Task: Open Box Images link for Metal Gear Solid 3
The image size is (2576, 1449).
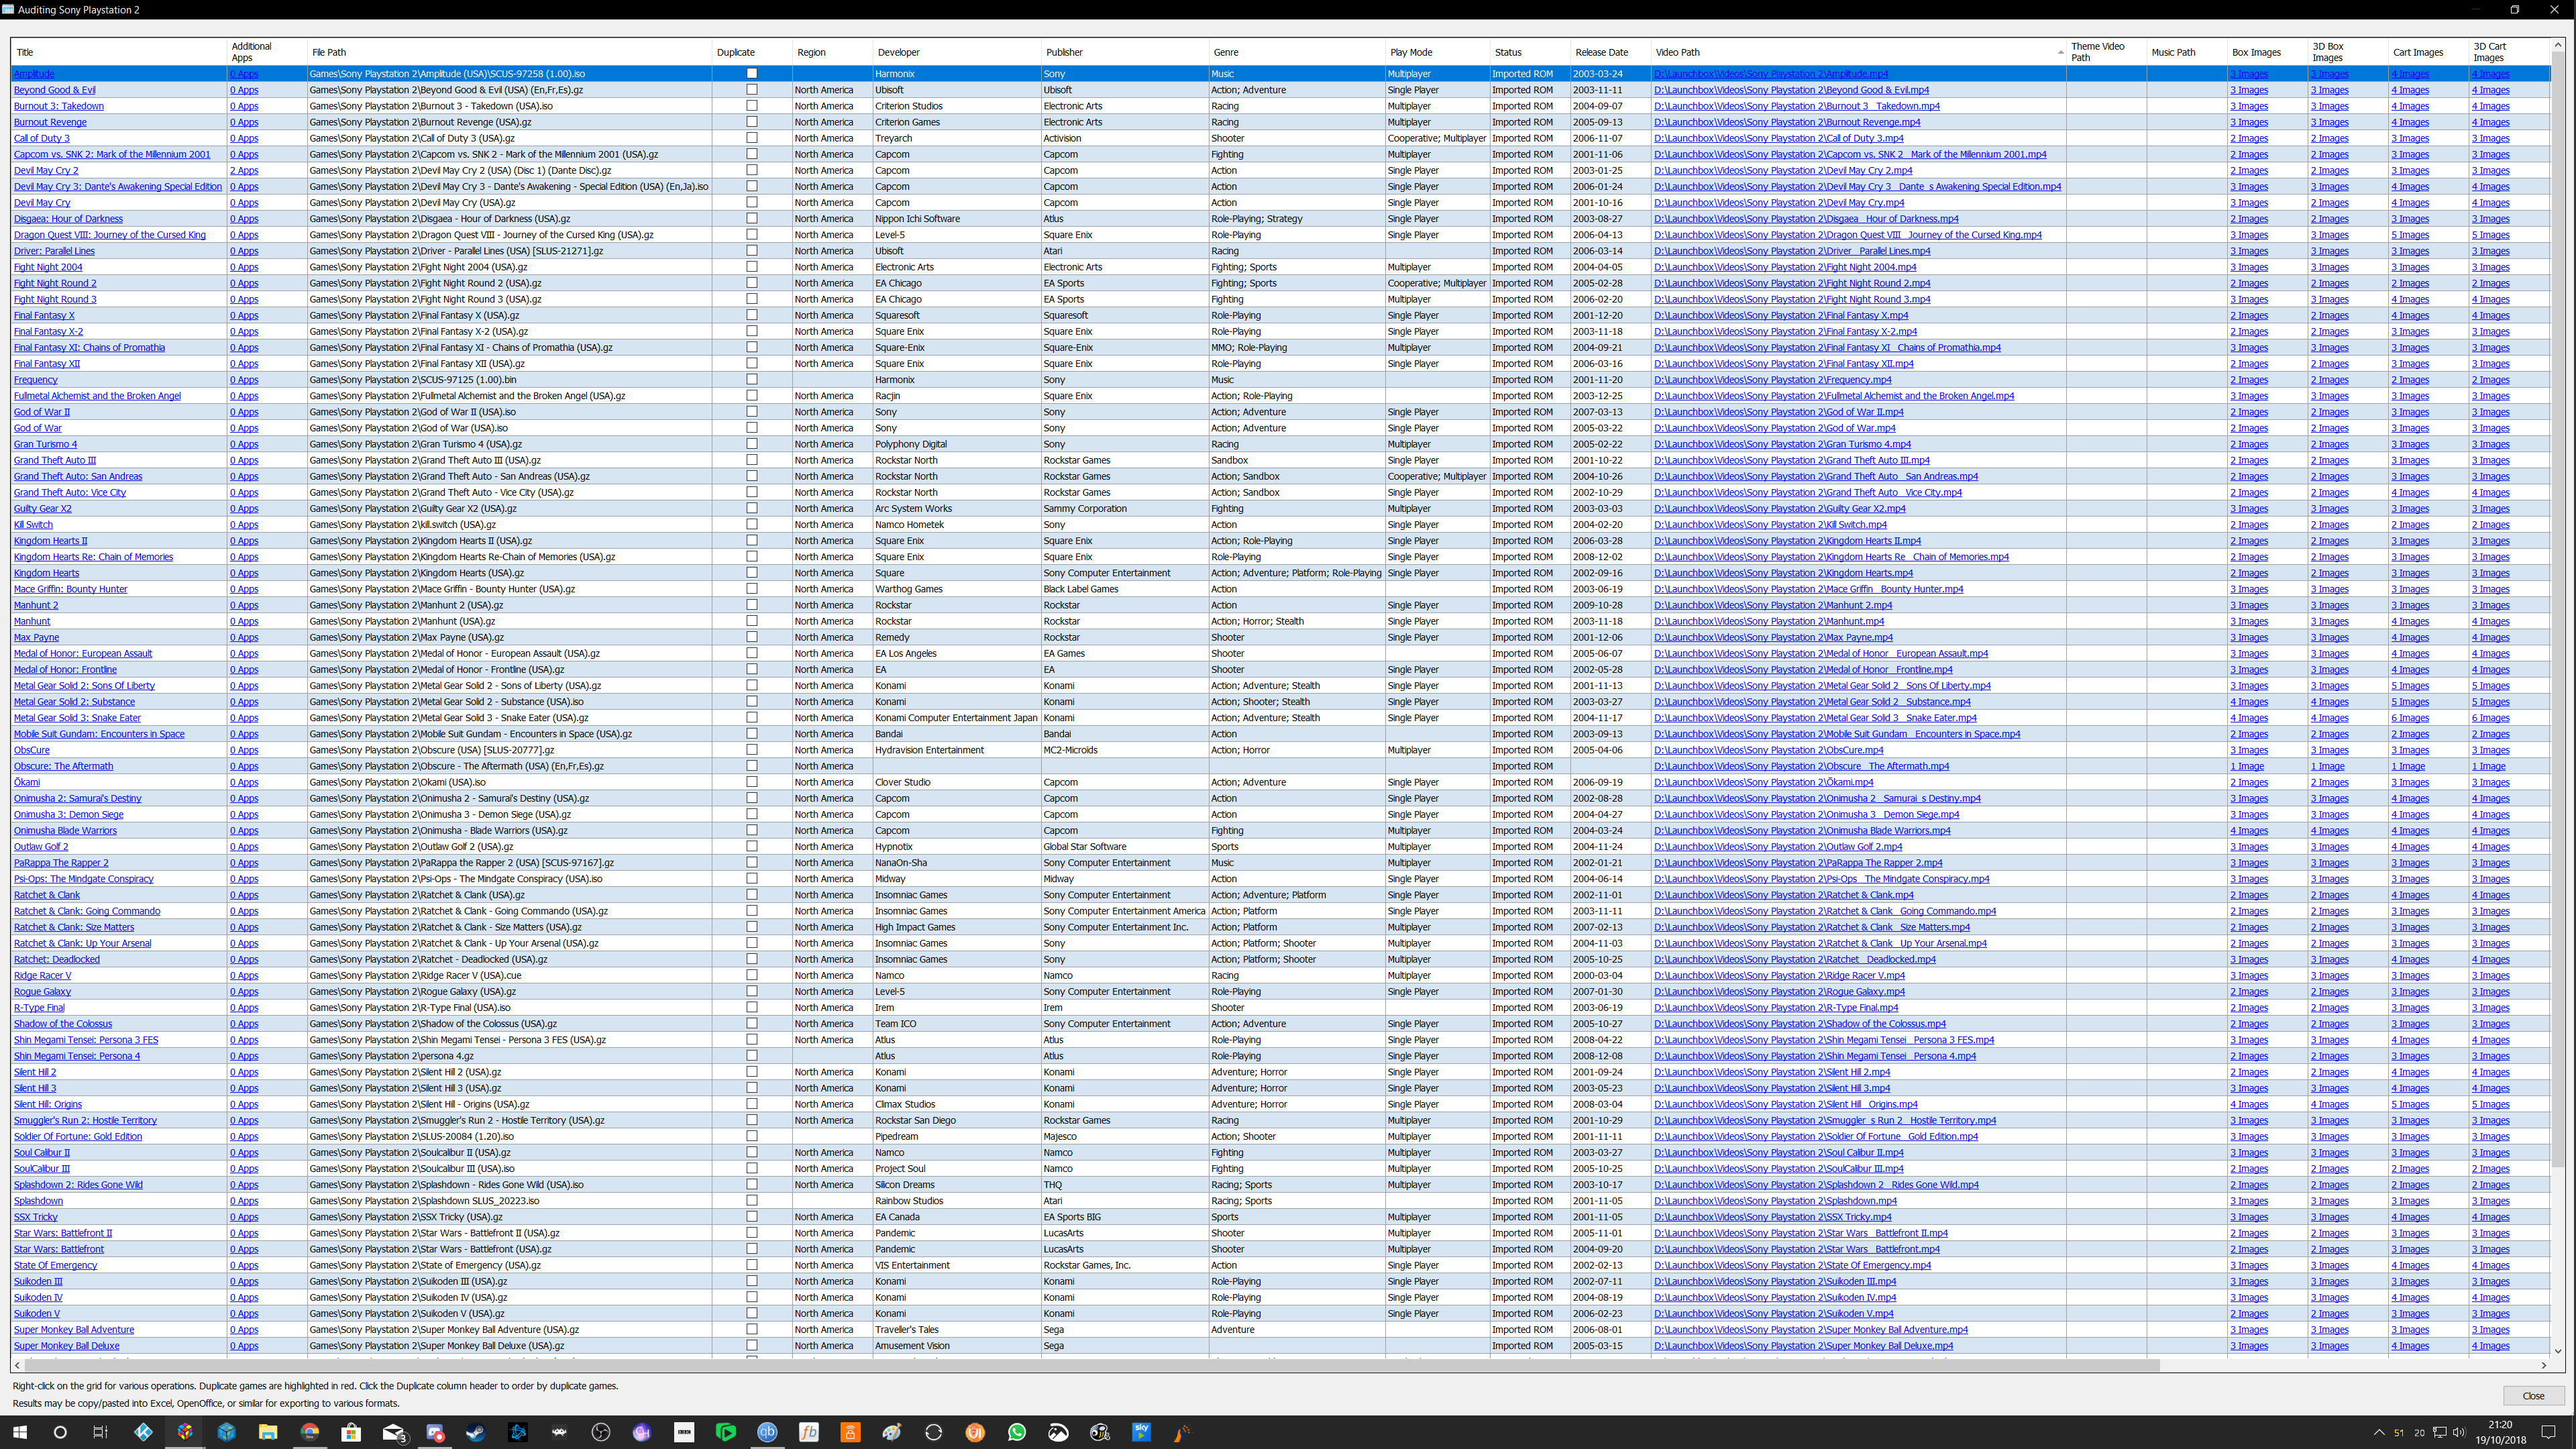Action: pyautogui.click(x=2249, y=718)
